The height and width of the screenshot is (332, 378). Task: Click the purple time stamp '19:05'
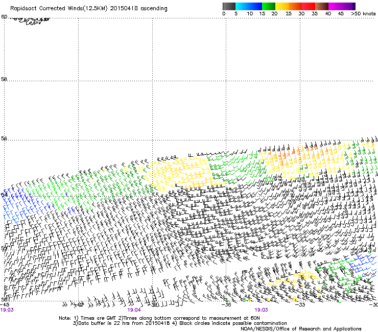[x=262, y=310]
